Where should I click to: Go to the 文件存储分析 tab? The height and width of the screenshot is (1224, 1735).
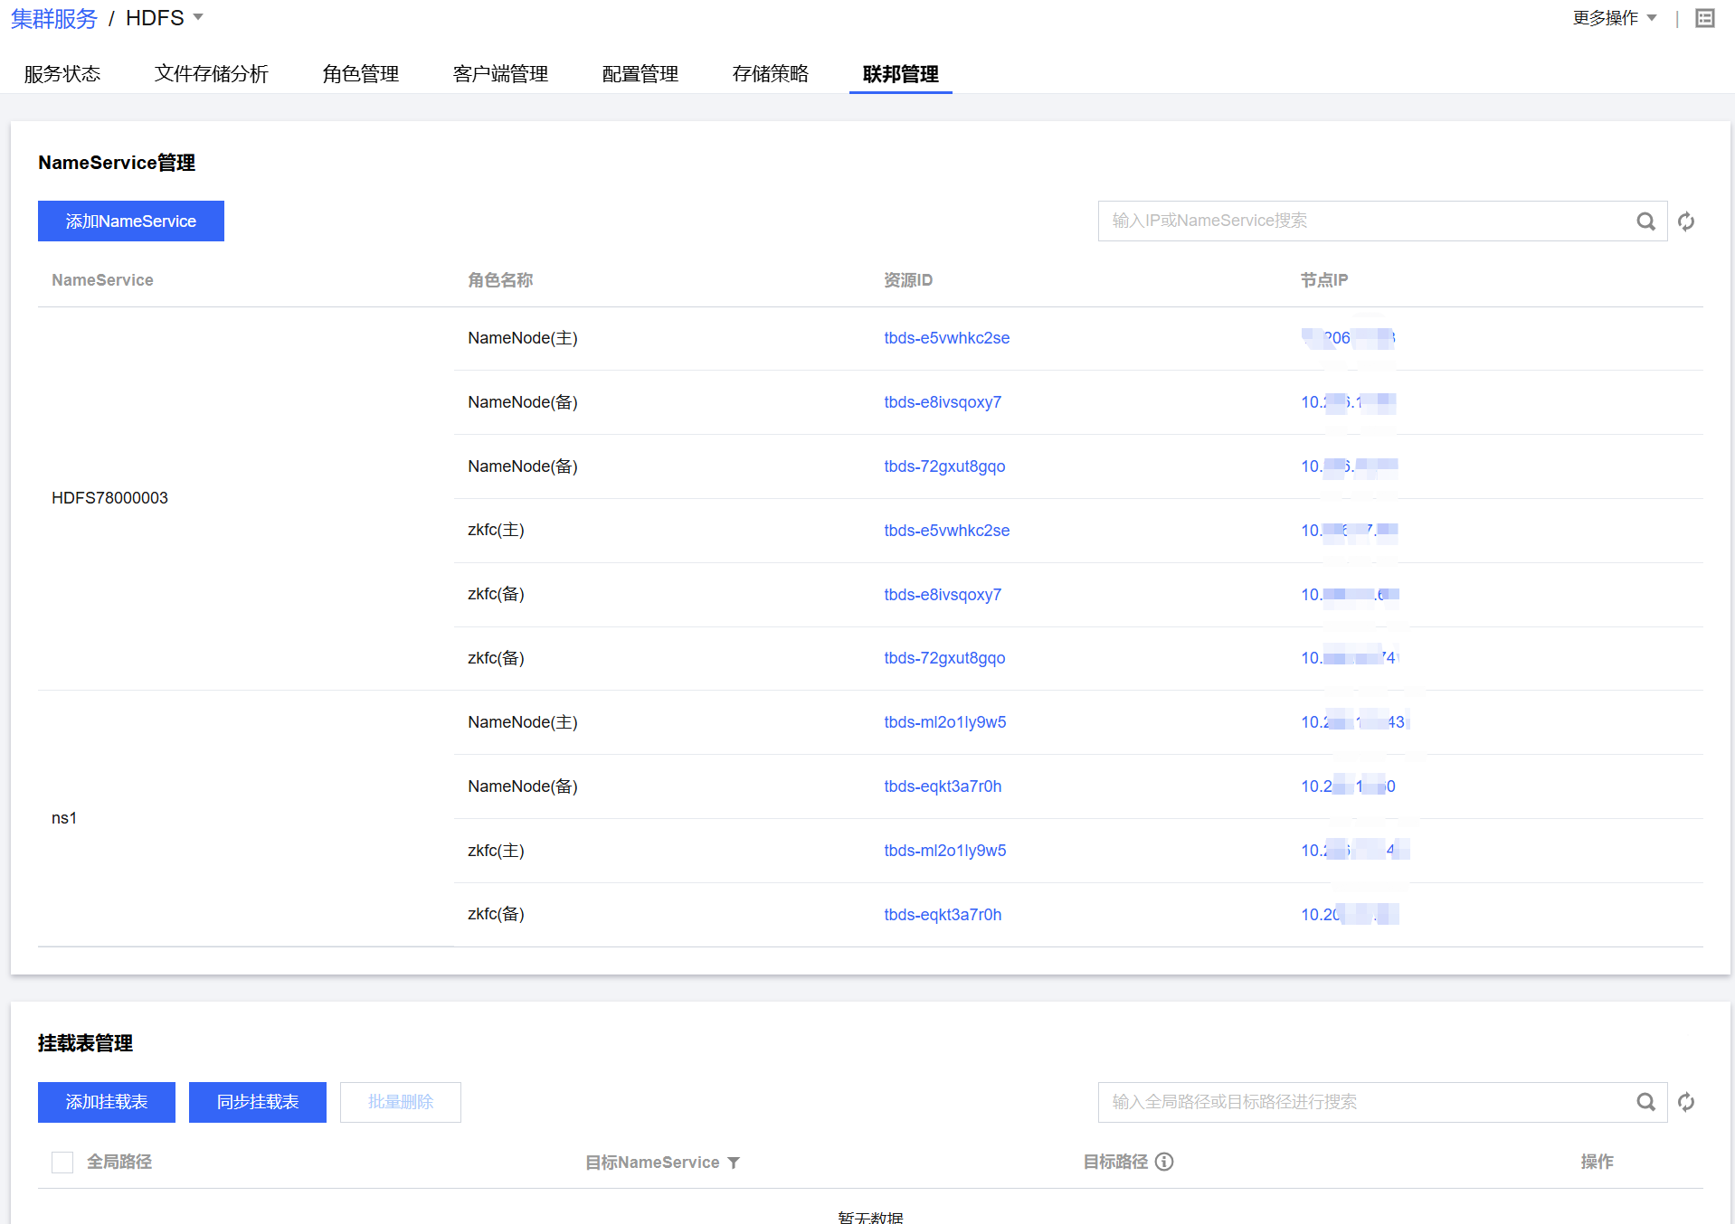[212, 74]
